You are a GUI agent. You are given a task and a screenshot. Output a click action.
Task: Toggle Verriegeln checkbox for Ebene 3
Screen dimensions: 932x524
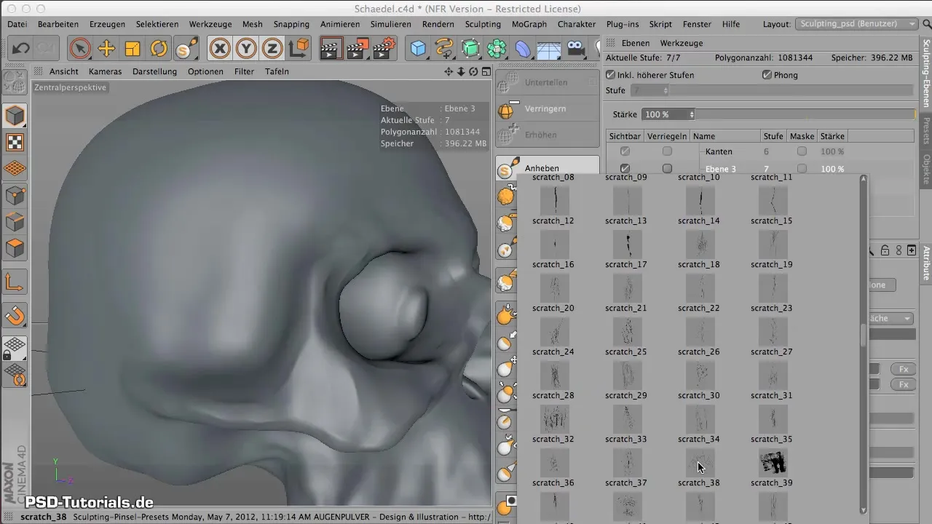pos(667,169)
